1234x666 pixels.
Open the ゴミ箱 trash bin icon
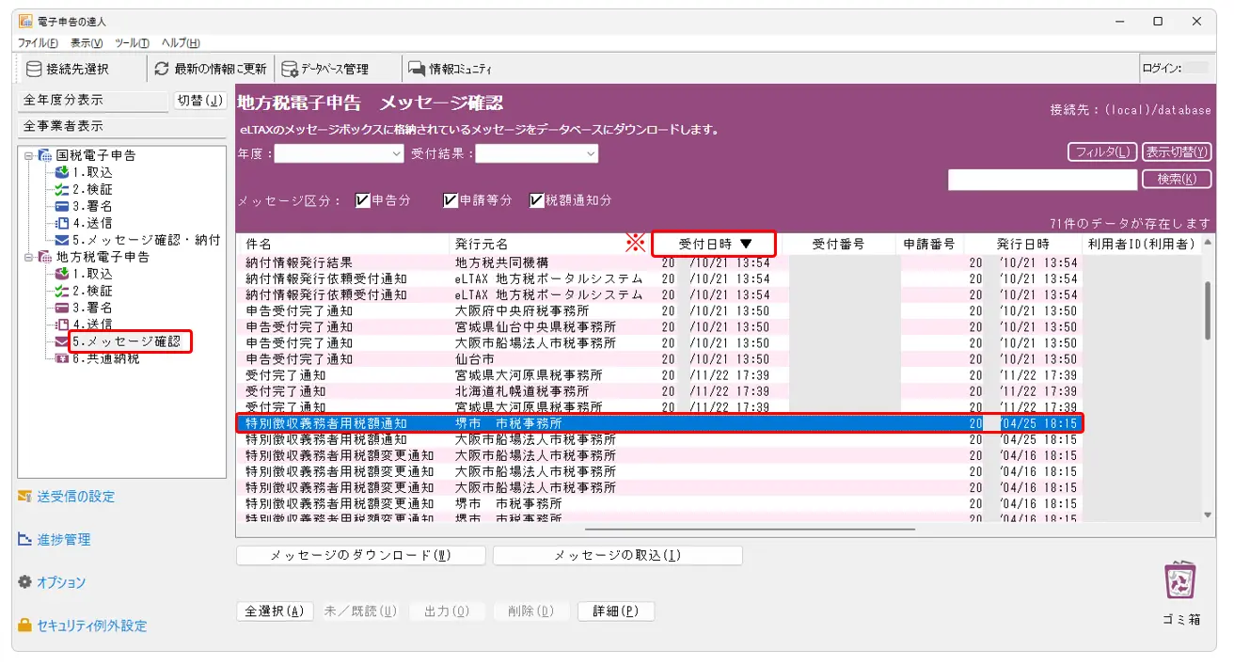[x=1180, y=580]
